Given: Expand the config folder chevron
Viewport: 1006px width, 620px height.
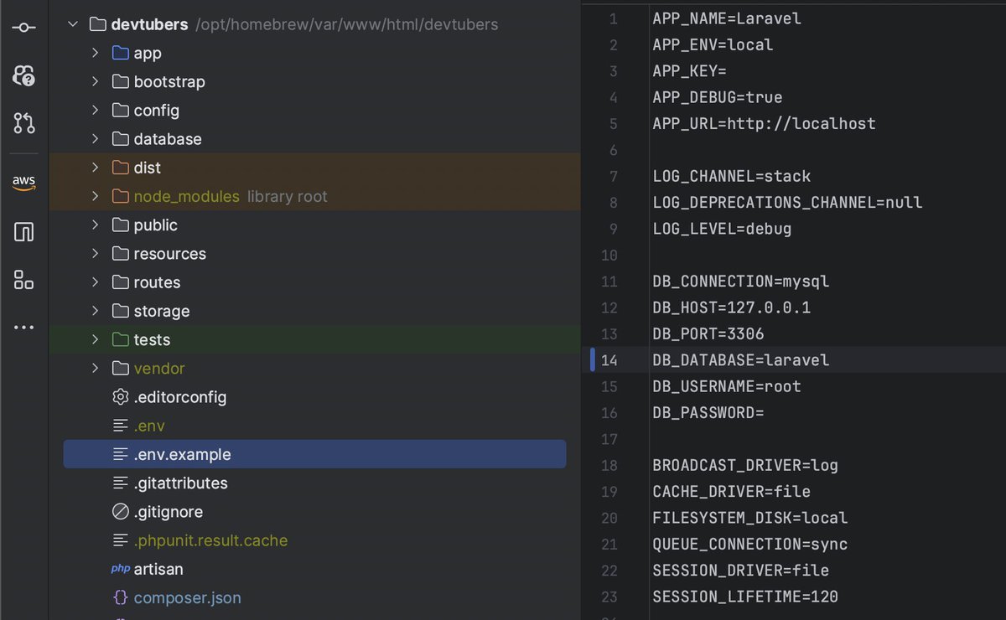Looking at the screenshot, I should point(96,110).
